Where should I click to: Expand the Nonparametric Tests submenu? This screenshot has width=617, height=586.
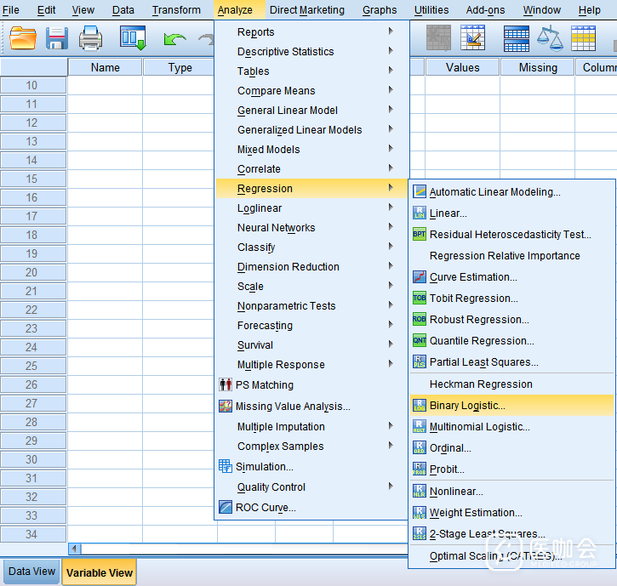click(286, 306)
